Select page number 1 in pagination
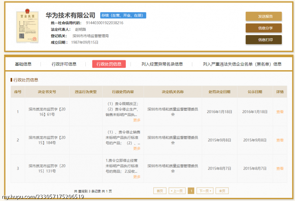 click(191, 191)
